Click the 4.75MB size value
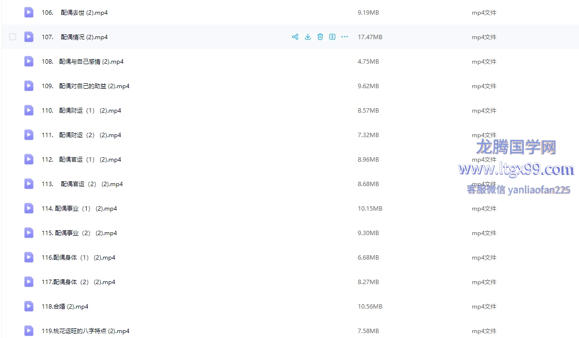 (x=368, y=62)
